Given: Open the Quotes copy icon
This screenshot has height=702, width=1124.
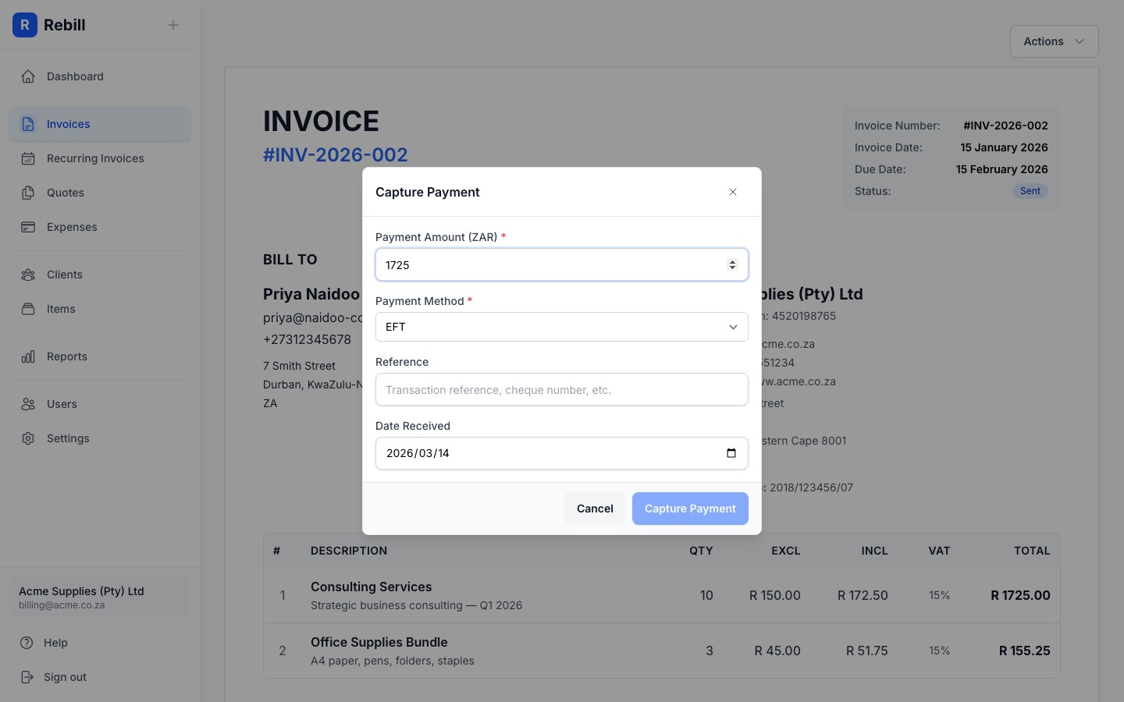Looking at the screenshot, I should 28,193.
